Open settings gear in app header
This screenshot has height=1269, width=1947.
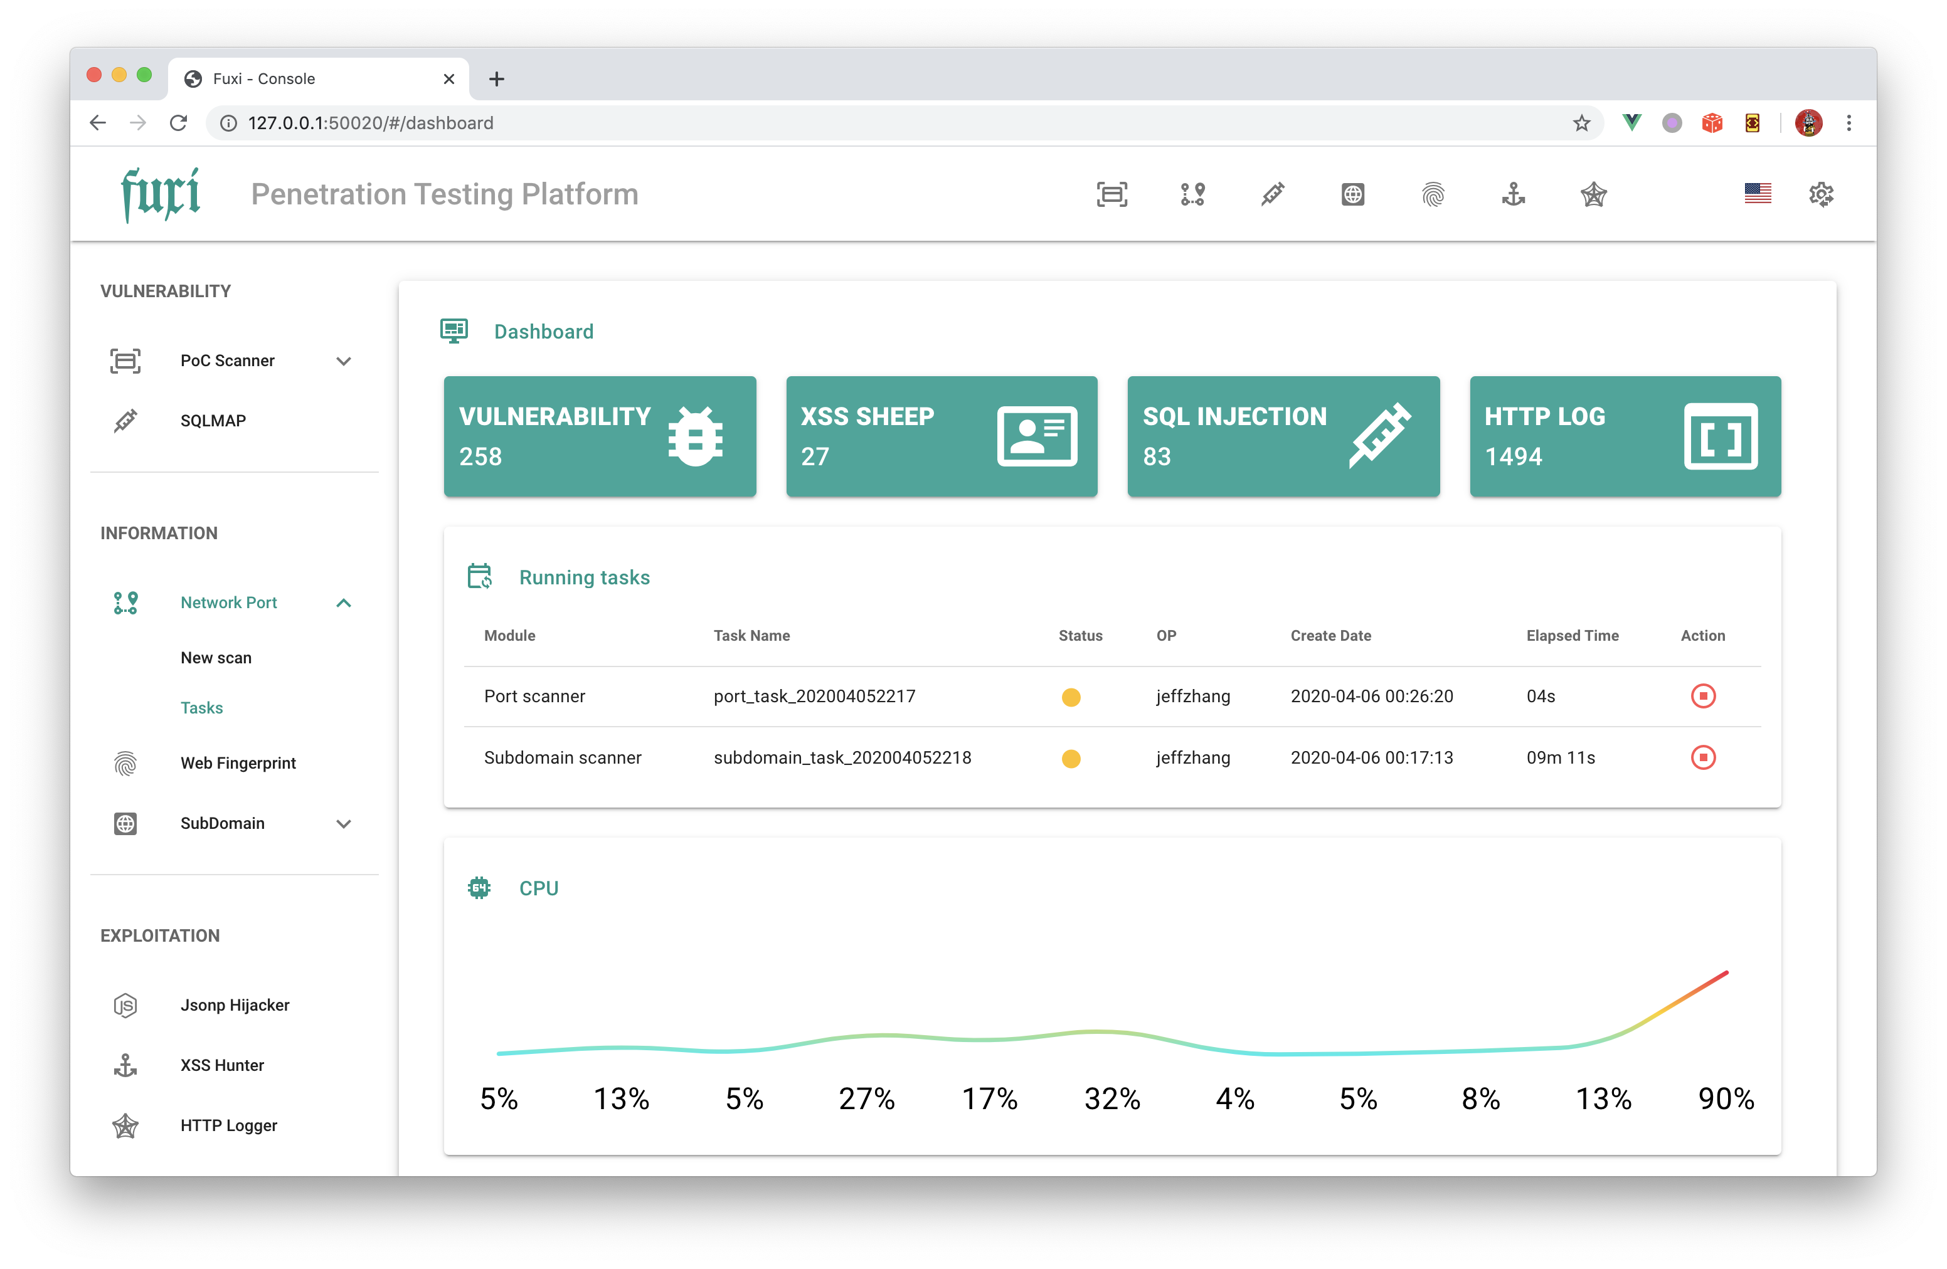tap(1821, 194)
